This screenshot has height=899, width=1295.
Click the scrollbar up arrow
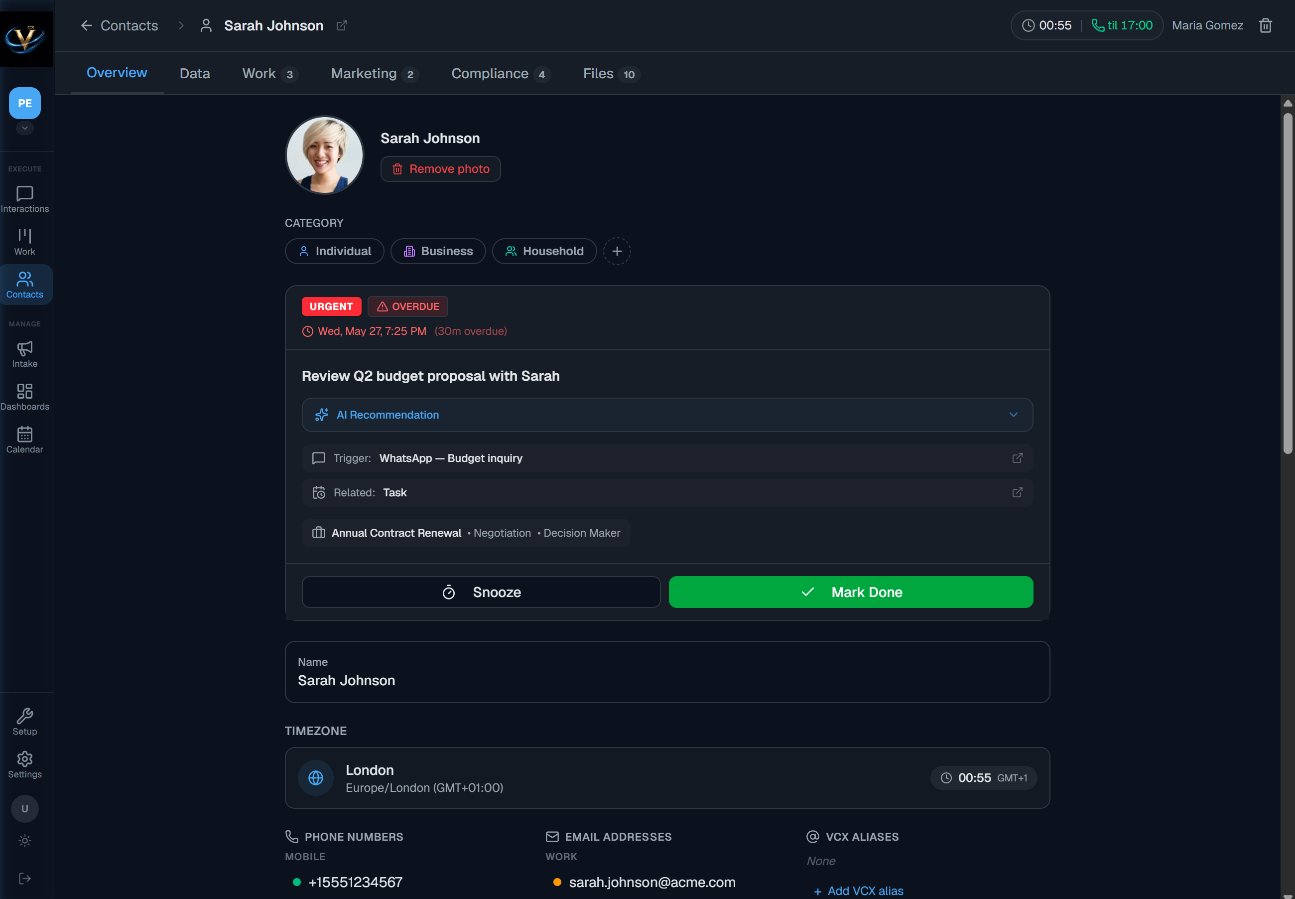click(x=1287, y=103)
